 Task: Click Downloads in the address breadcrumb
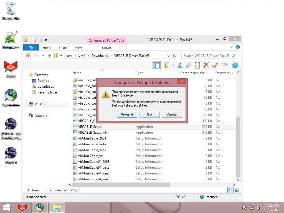click(x=100, y=55)
